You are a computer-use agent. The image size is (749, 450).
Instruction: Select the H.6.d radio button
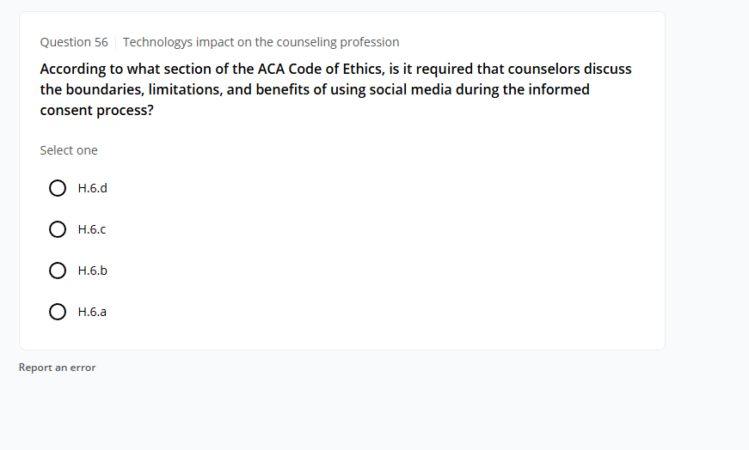tap(58, 188)
